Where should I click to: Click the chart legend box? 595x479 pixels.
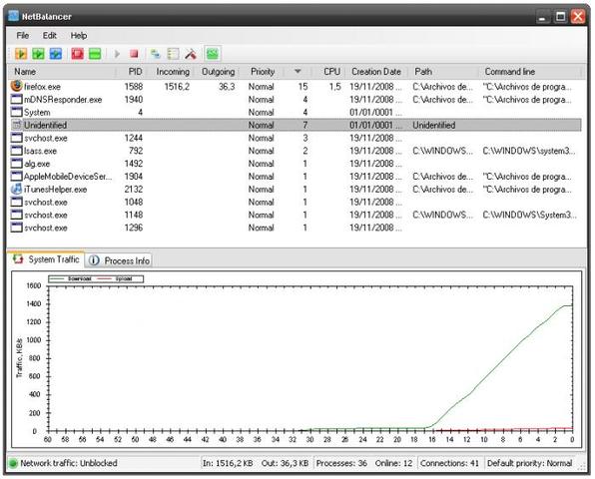[96, 278]
